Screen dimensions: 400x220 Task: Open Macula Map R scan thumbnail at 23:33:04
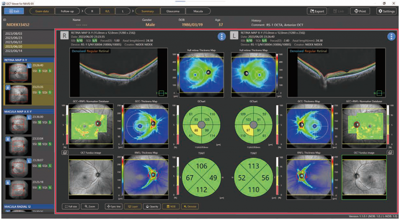[x=18, y=146]
